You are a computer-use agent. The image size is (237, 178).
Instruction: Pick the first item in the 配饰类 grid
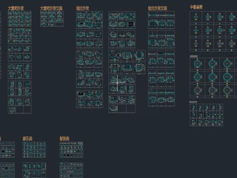pos(61,143)
